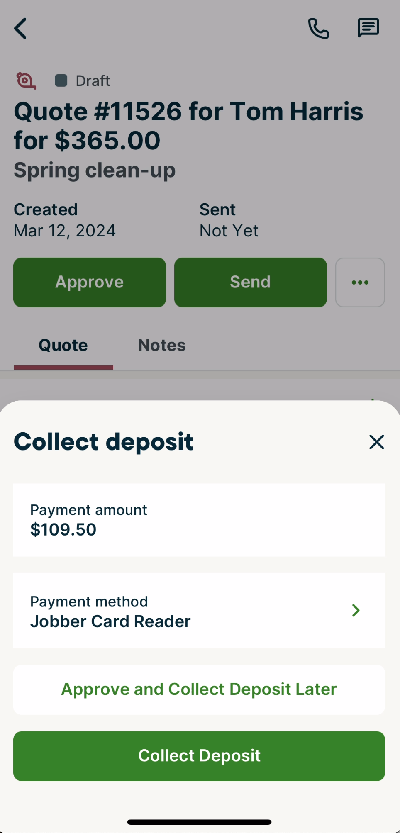Call the client using the phone icon
400x833 pixels.
318,28
